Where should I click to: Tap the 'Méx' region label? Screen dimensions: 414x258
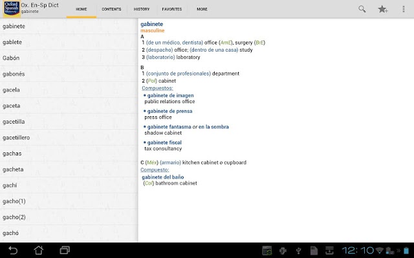tap(151, 163)
